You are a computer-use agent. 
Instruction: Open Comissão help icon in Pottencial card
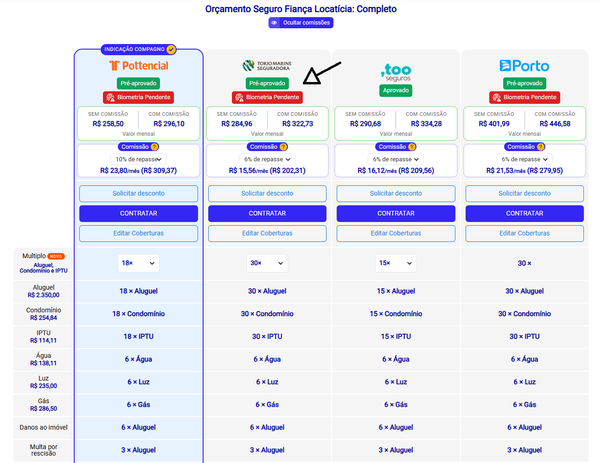pos(154,147)
